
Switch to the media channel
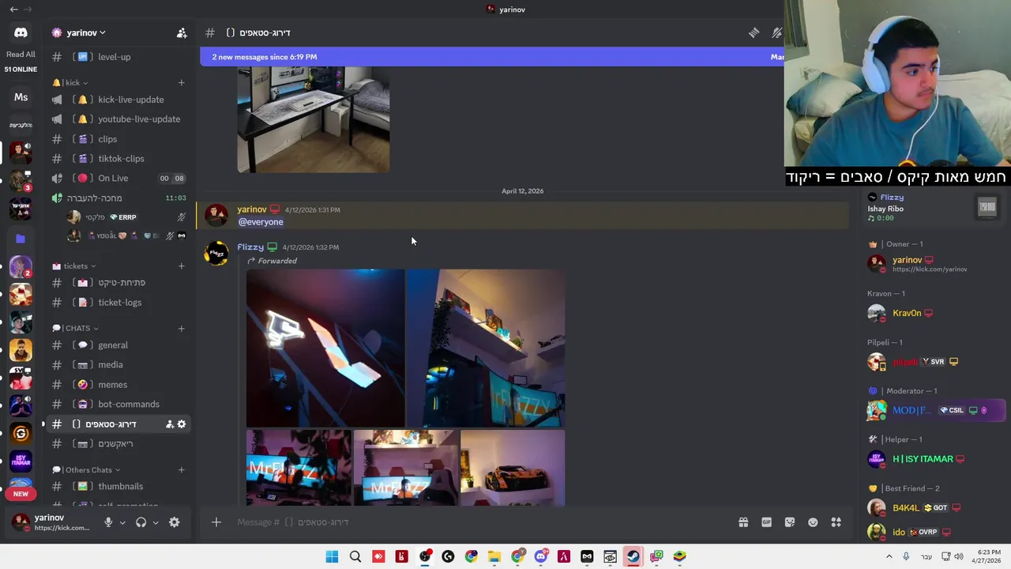tap(118, 365)
